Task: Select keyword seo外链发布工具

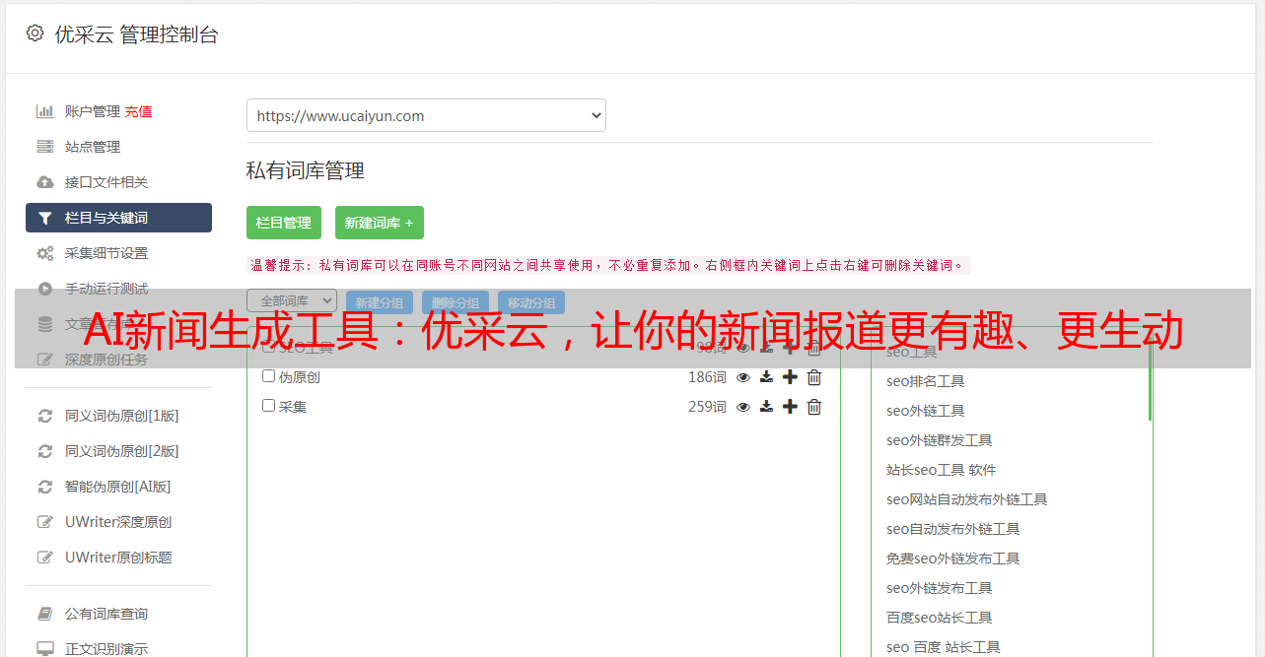Action: (939, 588)
